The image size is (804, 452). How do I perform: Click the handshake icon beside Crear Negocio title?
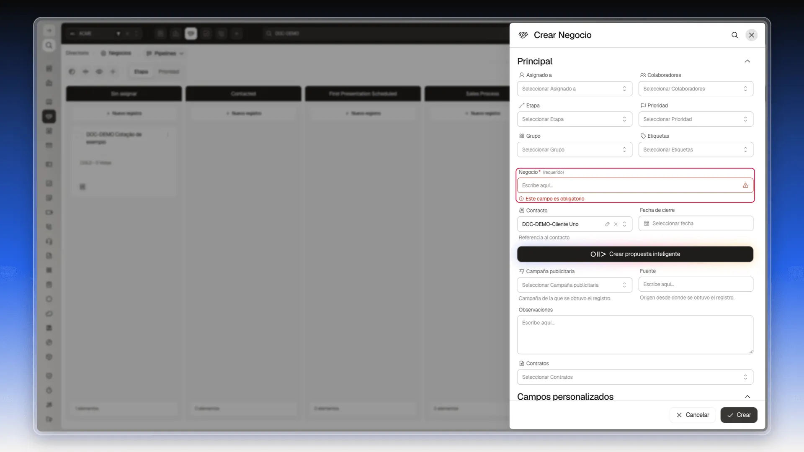(523, 35)
